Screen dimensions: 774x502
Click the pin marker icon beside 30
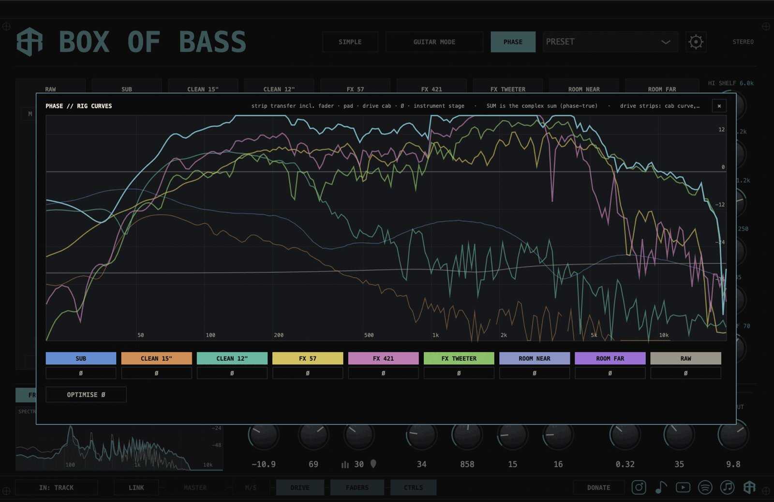(x=373, y=464)
